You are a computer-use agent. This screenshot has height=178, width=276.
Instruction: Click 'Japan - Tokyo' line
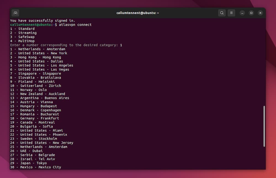coord(28,163)
